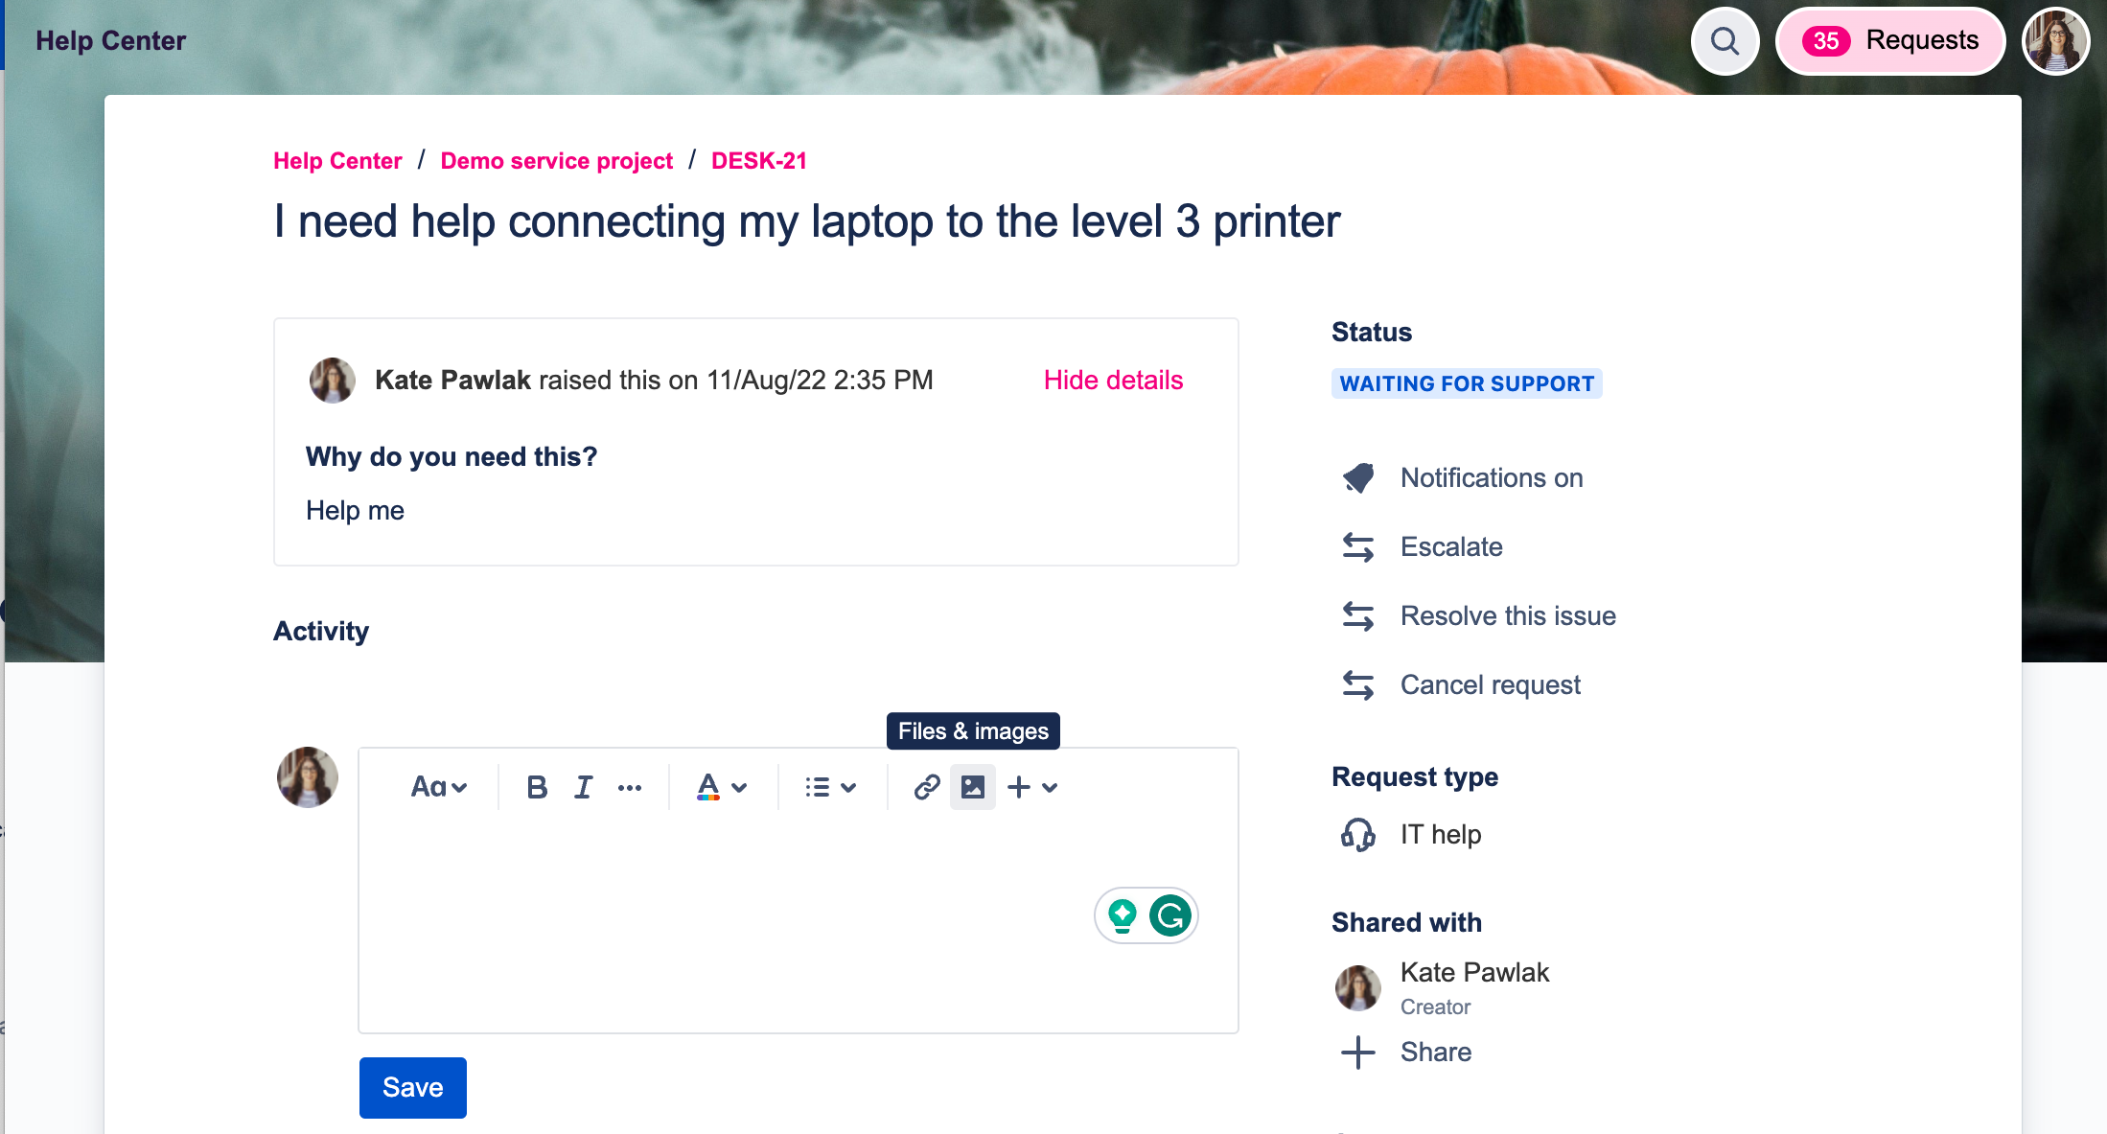
Task: Click the Grammarly icon in editor
Action: pyautogui.click(x=1170, y=915)
